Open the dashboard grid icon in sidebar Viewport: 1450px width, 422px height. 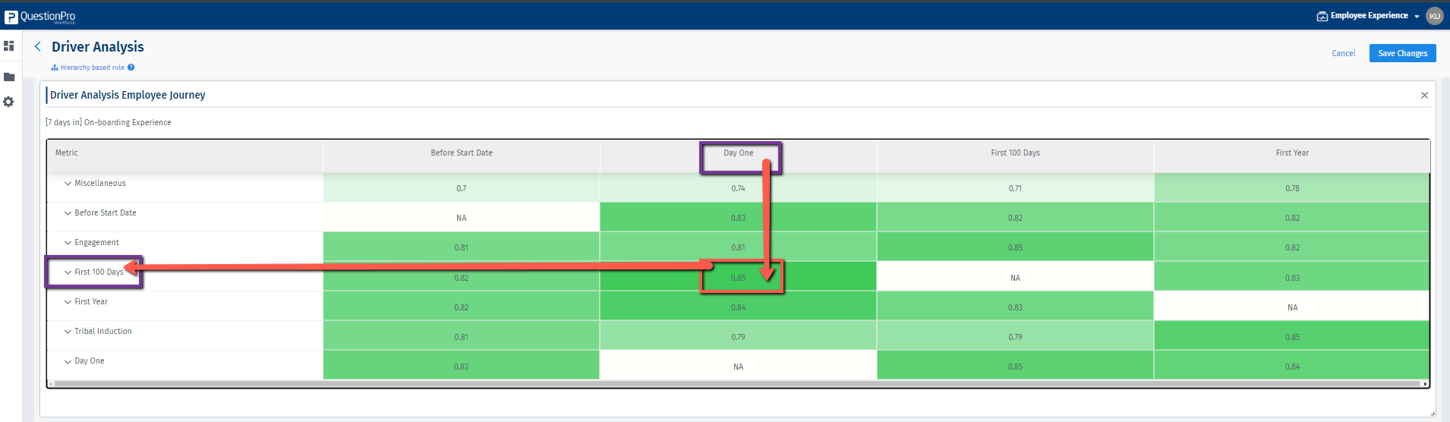9,46
